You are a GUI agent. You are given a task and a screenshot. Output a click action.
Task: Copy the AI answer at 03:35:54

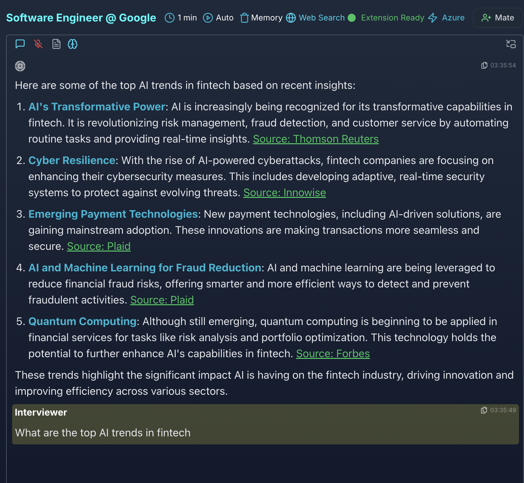pos(484,65)
